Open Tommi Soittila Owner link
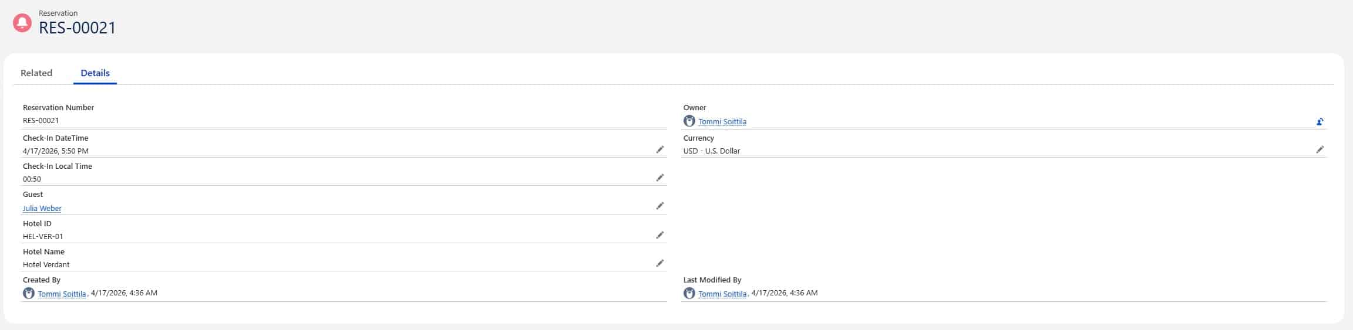1353x330 pixels. coord(722,122)
